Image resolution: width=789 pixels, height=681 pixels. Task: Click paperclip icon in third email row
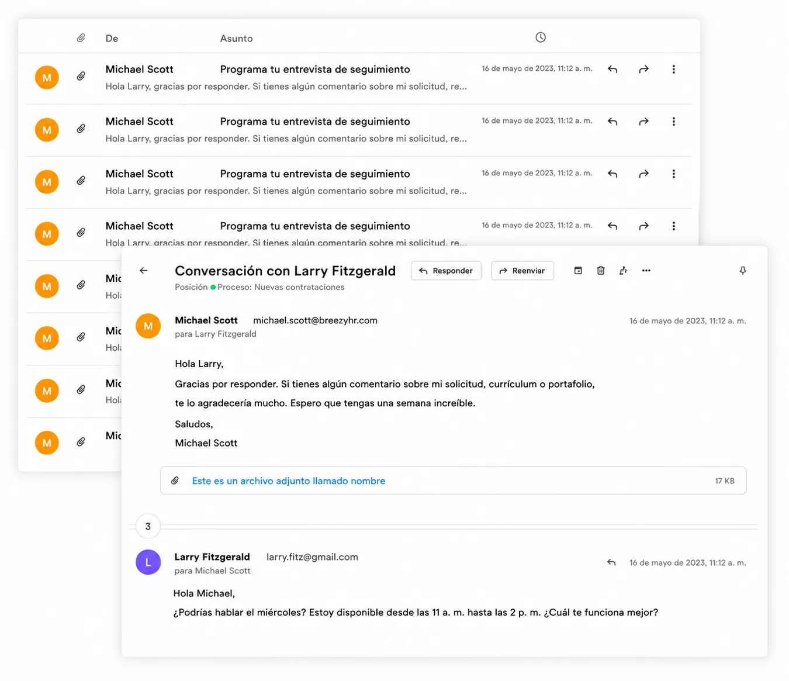[x=81, y=181]
